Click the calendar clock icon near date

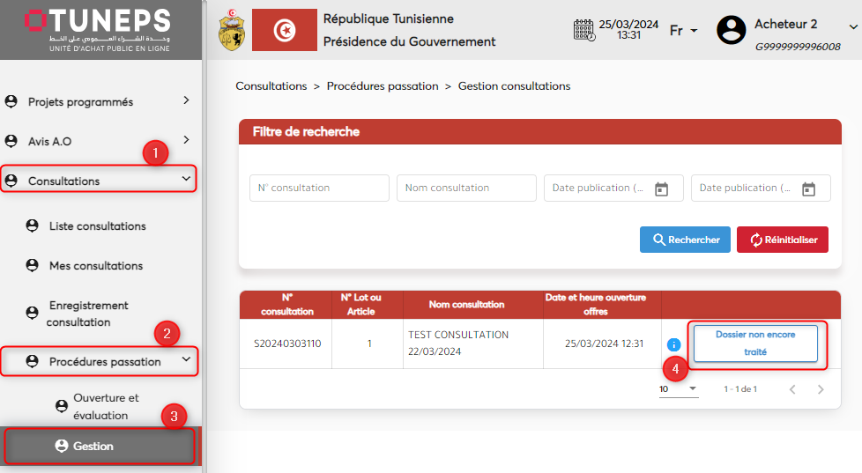[x=583, y=30]
